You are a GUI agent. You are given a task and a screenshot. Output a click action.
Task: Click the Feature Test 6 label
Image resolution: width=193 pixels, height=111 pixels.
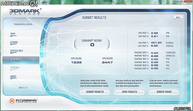141,69
